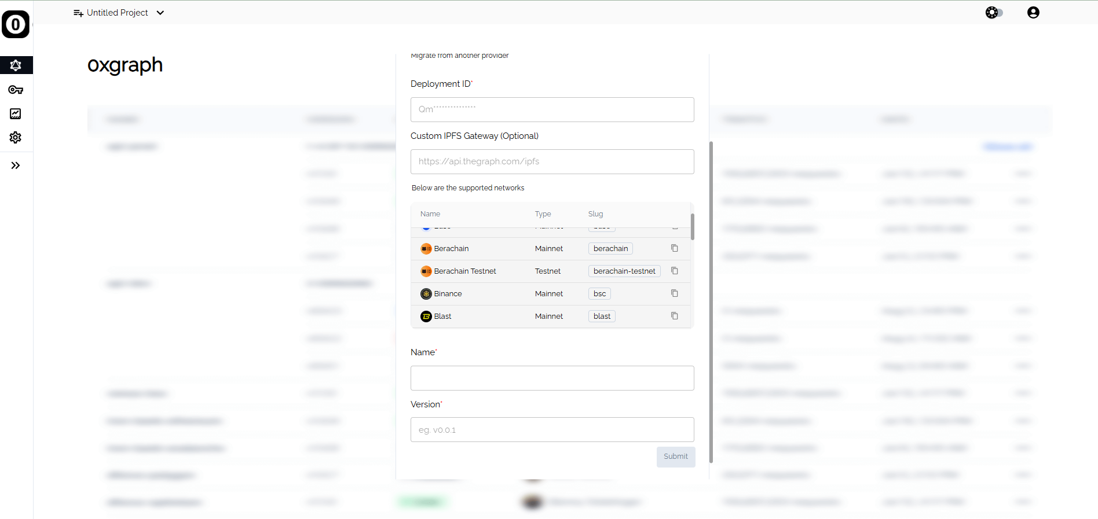This screenshot has width=1098, height=519.
Task: Select the Berachain Testnet row name
Action: pyautogui.click(x=465, y=271)
